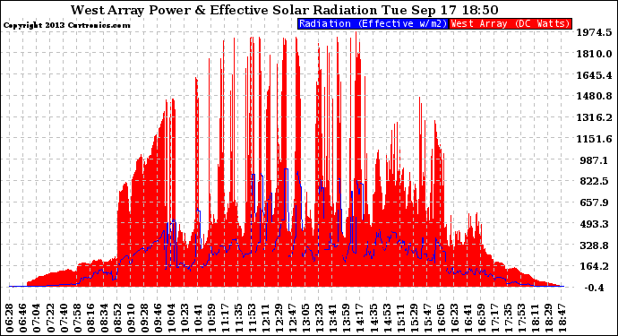Click the 10:59 time label
The image size is (618, 336).
click(x=211, y=317)
